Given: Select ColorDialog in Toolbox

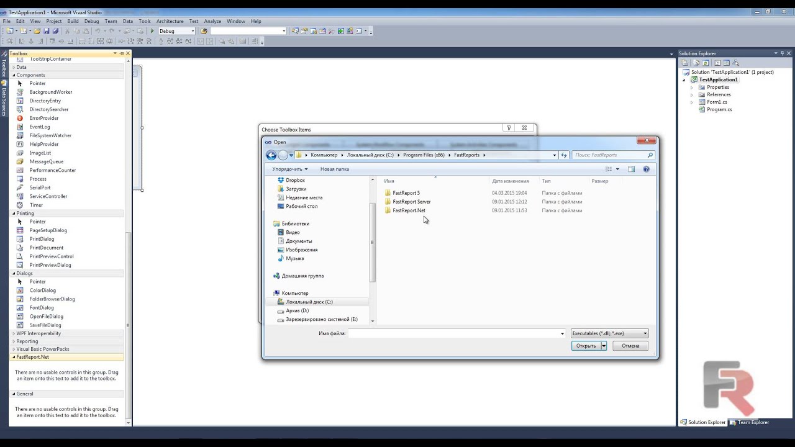Looking at the screenshot, I should click(43, 291).
